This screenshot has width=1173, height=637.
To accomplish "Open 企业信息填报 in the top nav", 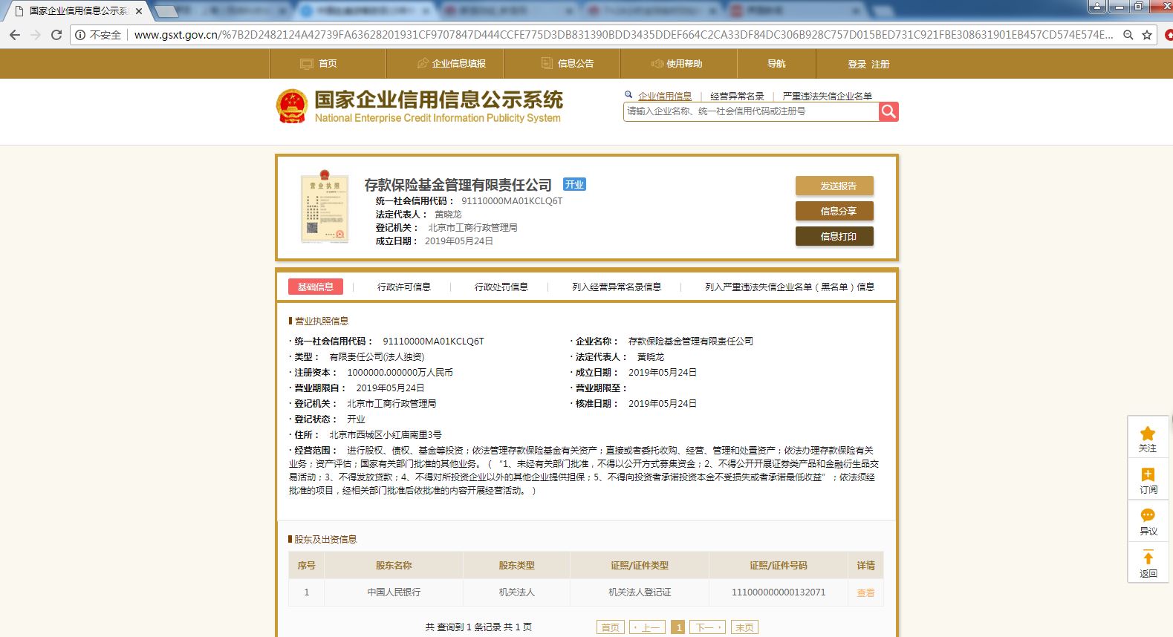I will click(x=445, y=64).
